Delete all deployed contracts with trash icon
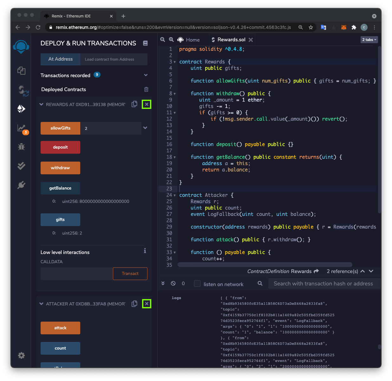This screenshot has width=392, height=381. (x=146, y=90)
